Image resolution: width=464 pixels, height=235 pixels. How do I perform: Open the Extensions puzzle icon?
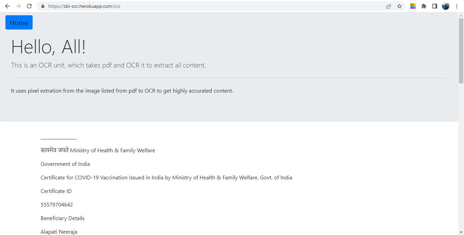click(424, 6)
